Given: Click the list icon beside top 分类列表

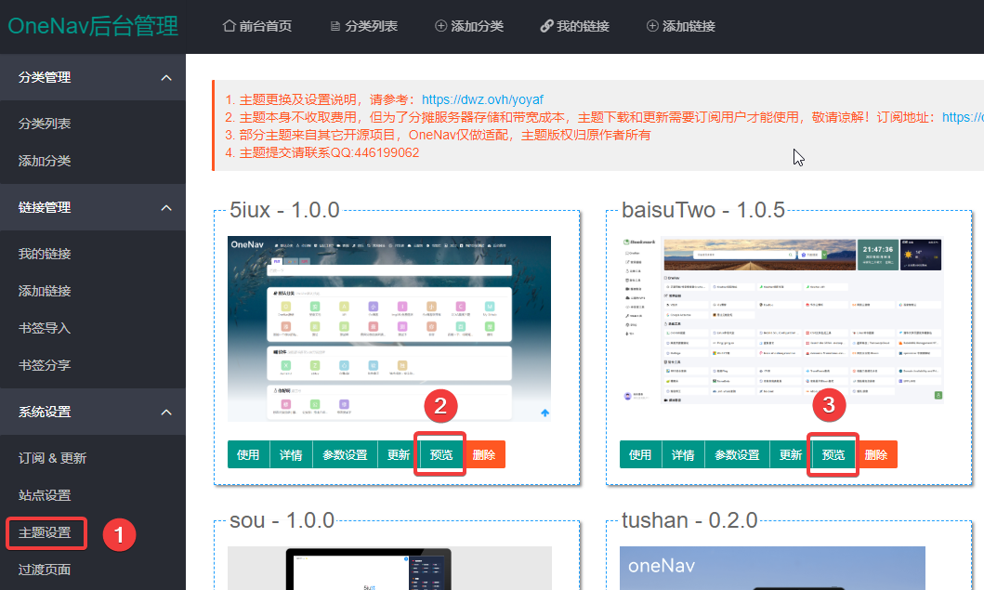Looking at the screenshot, I should 335,26.
